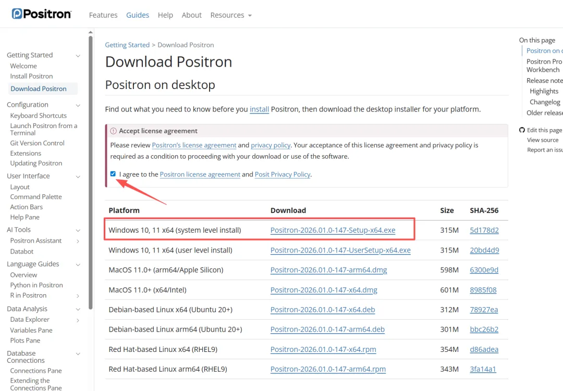
Task: Download Positron-2026.01.0-147-Setup-x64.exe
Action: [x=333, y=230]
